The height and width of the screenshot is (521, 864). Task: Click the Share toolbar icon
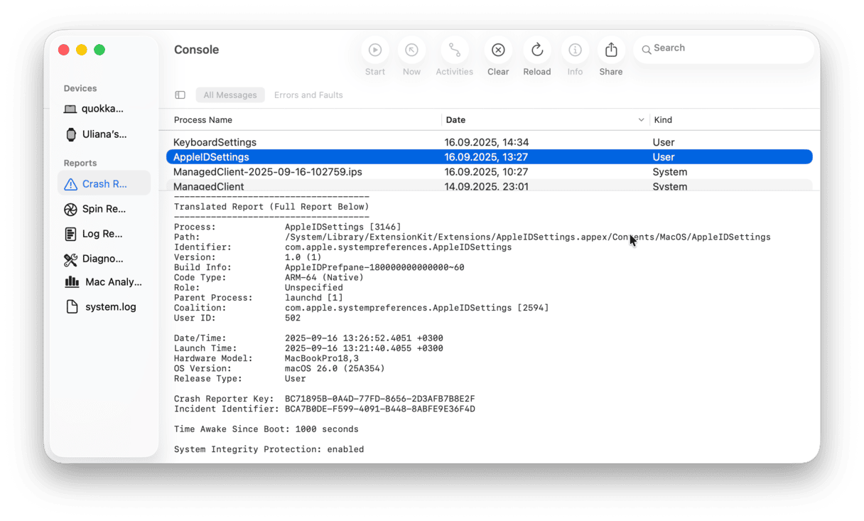611,50
